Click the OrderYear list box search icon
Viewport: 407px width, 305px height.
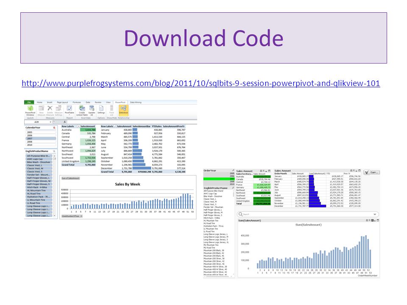click(233, 171)
